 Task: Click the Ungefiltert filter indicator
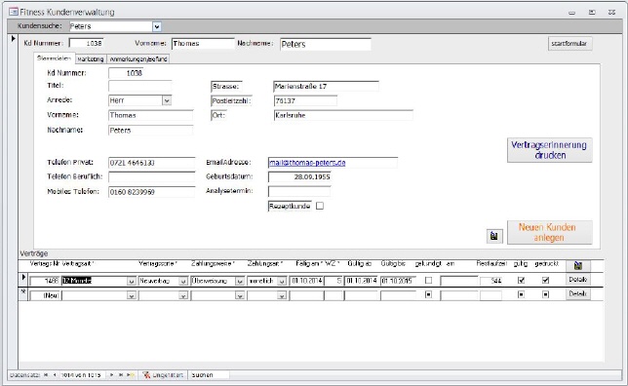click(x=163, y=374)
